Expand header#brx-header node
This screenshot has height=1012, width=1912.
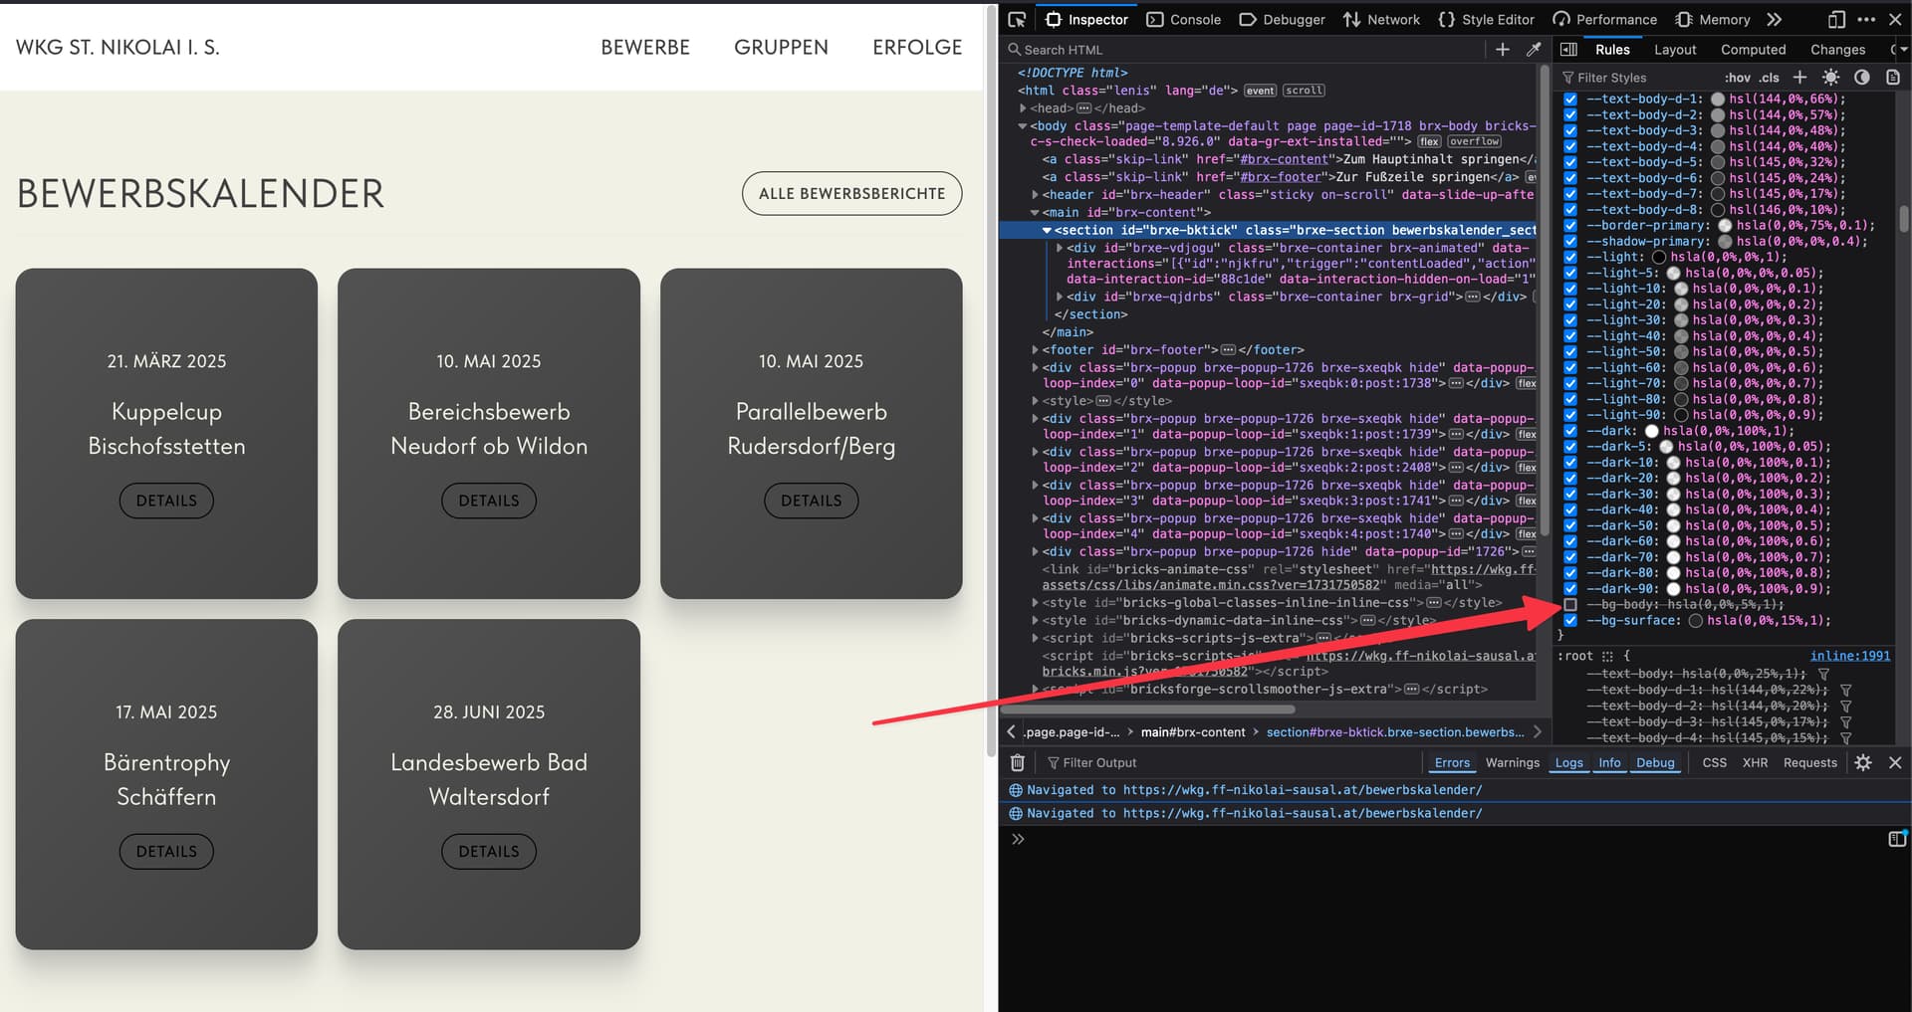pyautogui.click(x=1035, y=195)
